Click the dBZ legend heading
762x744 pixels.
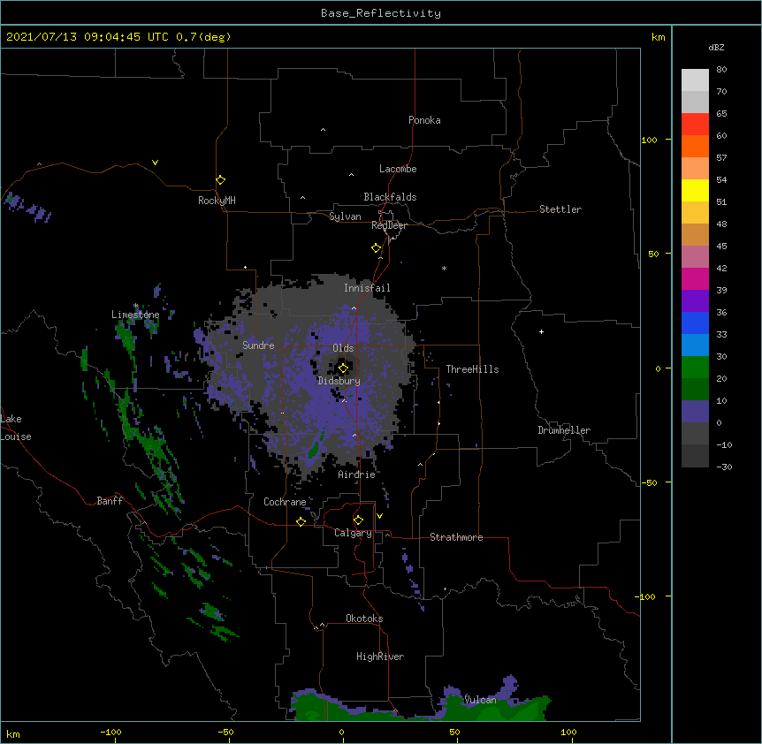(716, 47)
